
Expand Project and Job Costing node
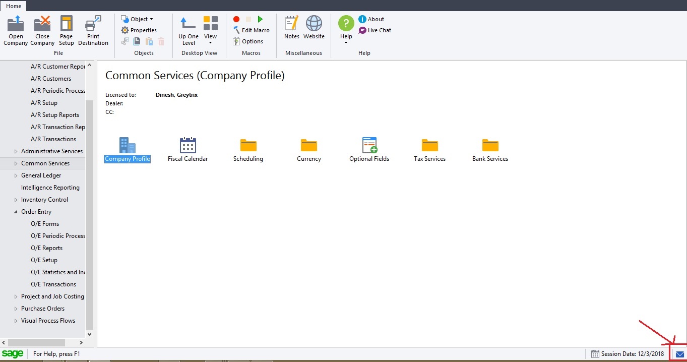pos(16,296)
